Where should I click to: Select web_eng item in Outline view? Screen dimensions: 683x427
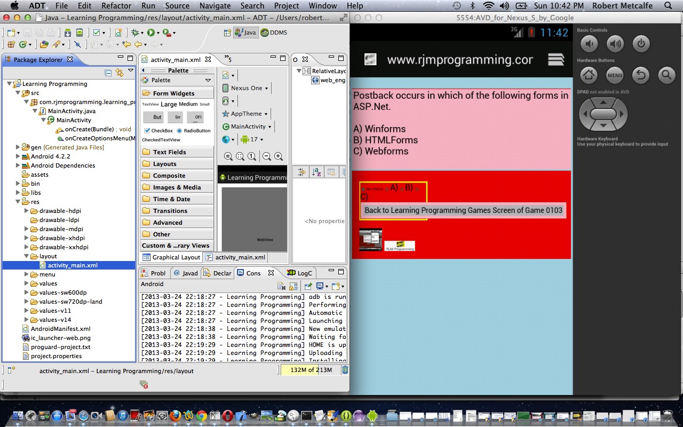(x=329, y=80)
